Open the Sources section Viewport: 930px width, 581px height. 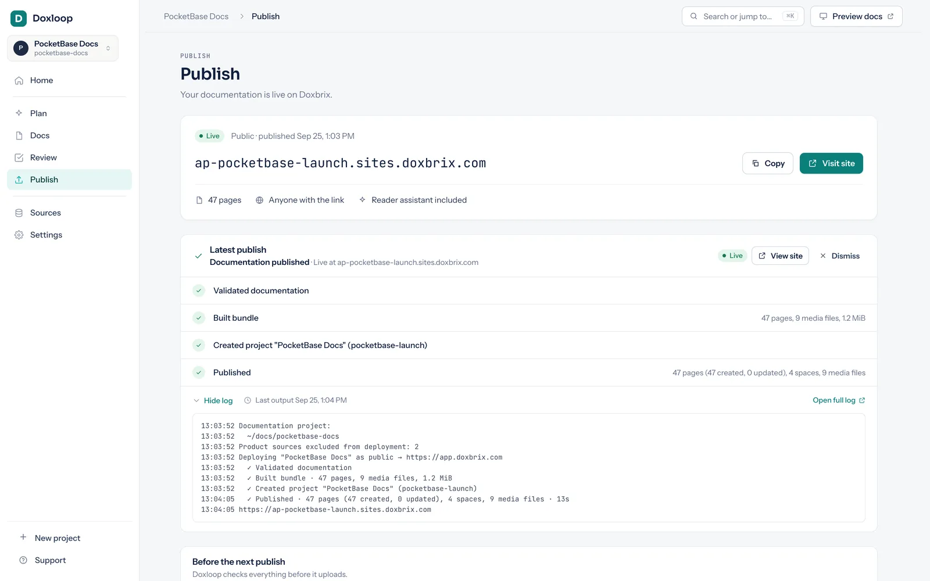pyautogui.click(x=69, y=213)
